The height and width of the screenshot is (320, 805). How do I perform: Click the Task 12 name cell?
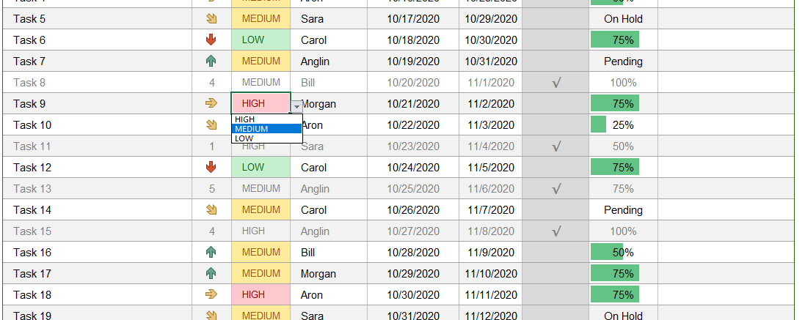point(97,168)
